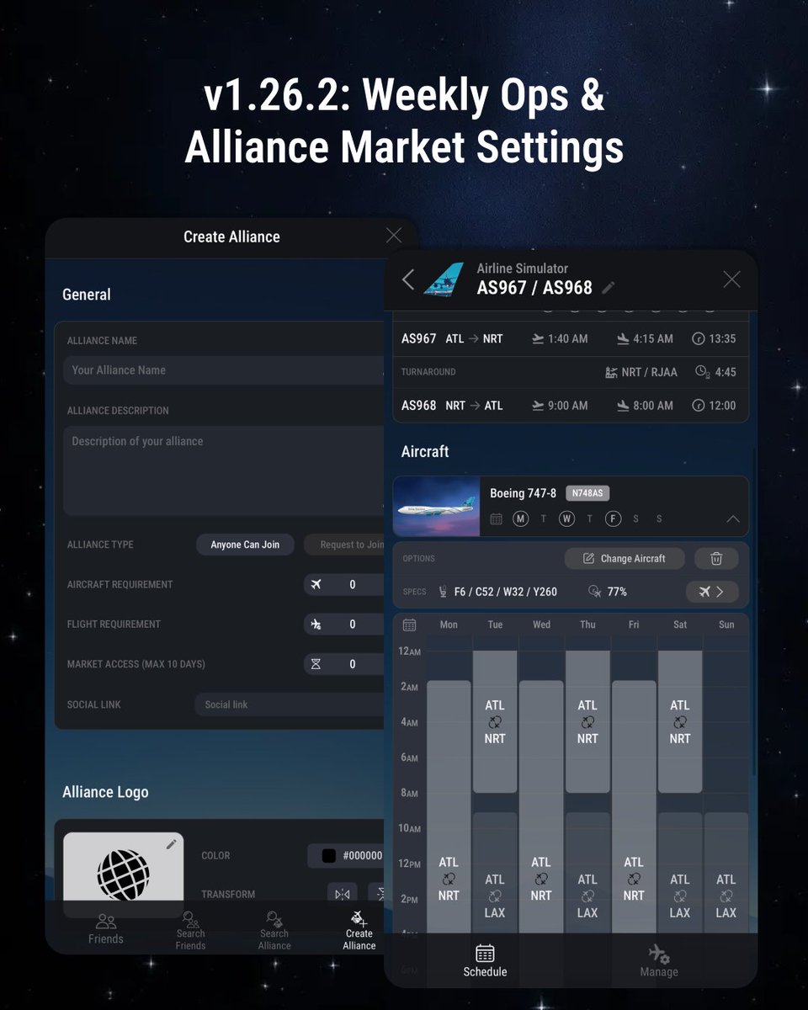Click the landing icon beside 8:00 AM
The width and height of the screenshot is (808, 1010).
(623, 406)
